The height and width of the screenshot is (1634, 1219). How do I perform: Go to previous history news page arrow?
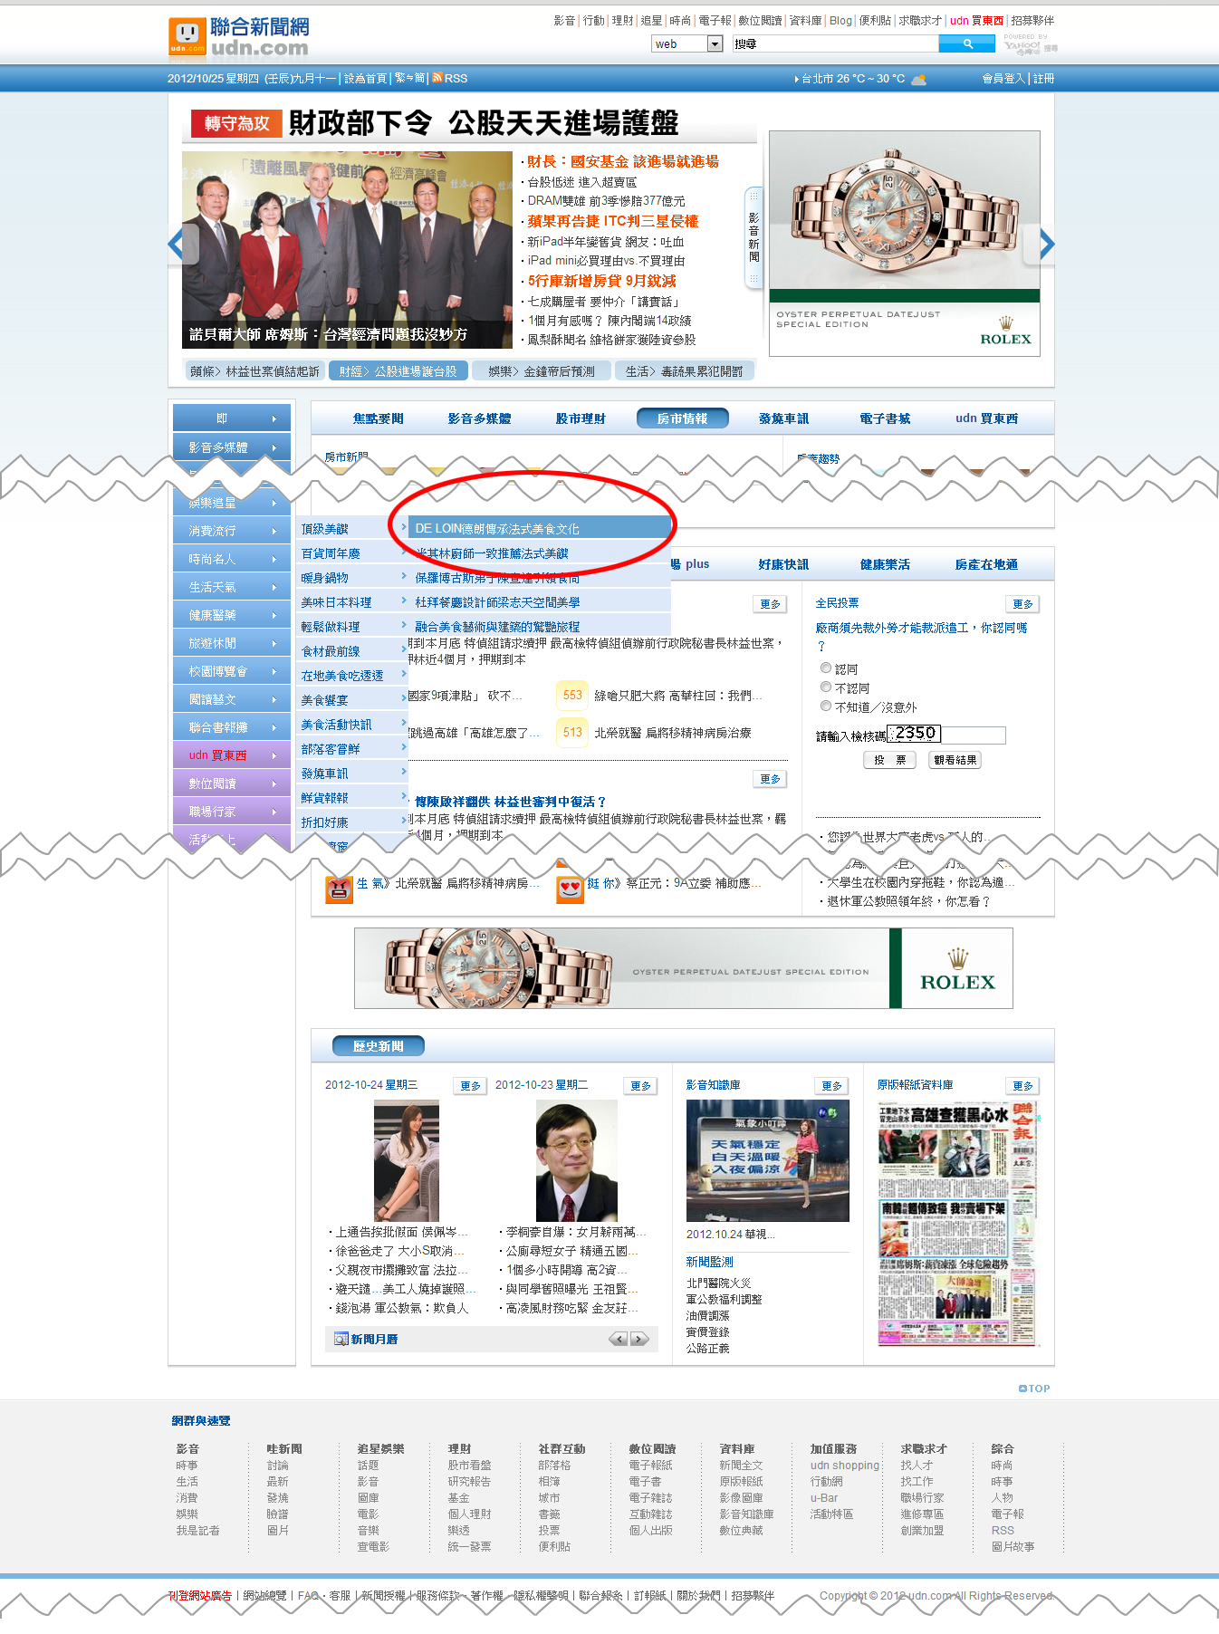tap(619, 1339)
